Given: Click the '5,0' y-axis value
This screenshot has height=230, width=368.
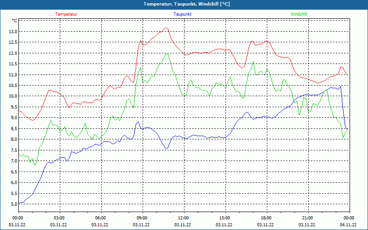Looking at the screenshot, I should 14,204.
